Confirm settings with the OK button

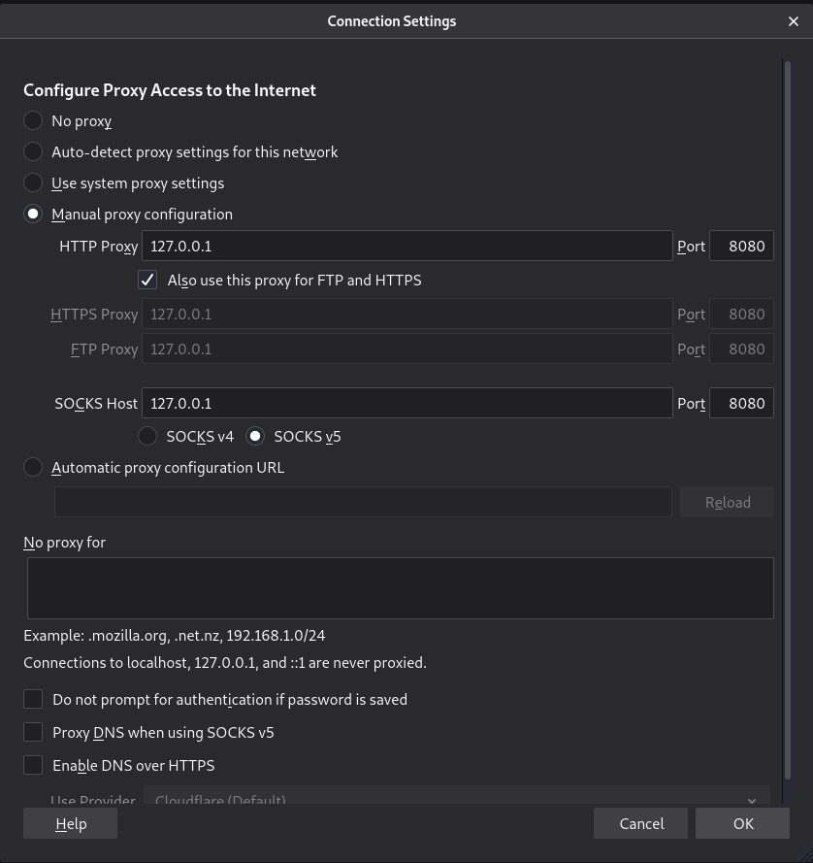pyautogui.click(x=743, y=824)
